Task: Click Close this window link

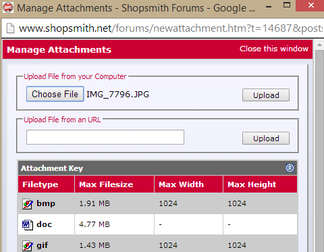Action: 274,49
